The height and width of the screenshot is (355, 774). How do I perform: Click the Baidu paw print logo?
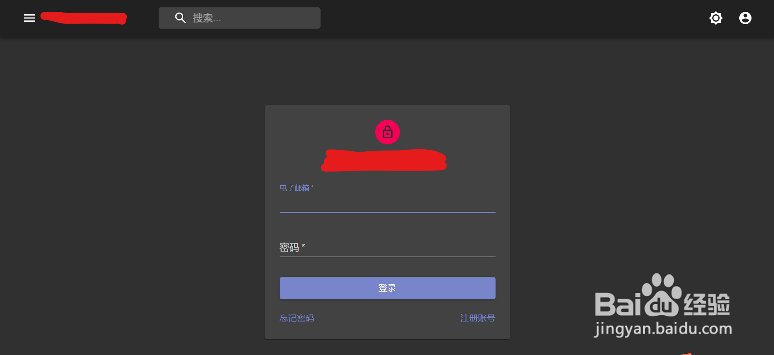click(x=662, y=295)
